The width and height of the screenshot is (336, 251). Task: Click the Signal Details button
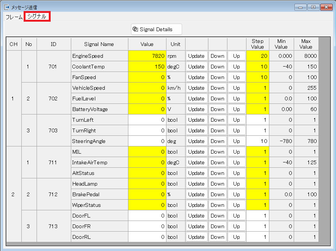click(156, 29)
